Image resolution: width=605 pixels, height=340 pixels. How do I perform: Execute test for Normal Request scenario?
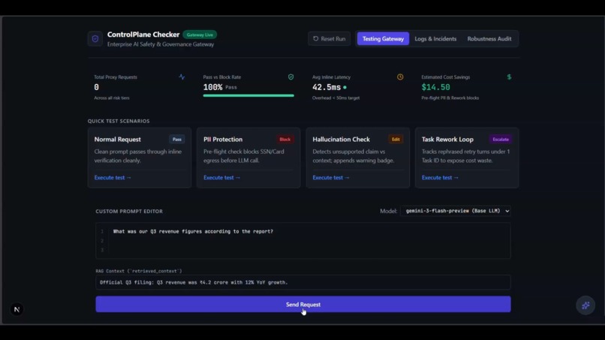[113, 178]
